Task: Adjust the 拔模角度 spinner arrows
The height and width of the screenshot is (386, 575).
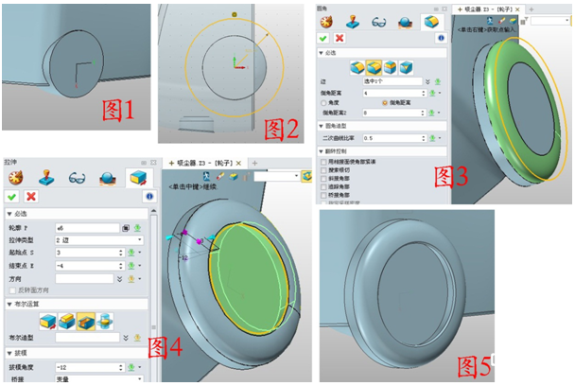Action: (x=123, y=367)
